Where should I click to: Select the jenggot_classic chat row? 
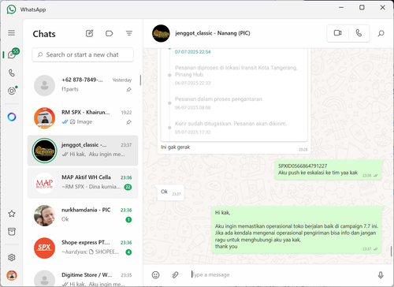click(x=83, y=151)
